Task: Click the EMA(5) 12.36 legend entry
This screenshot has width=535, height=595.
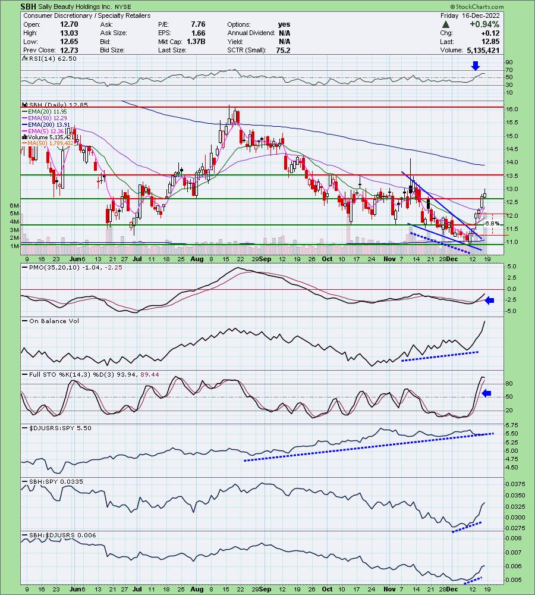Action: 46,131
